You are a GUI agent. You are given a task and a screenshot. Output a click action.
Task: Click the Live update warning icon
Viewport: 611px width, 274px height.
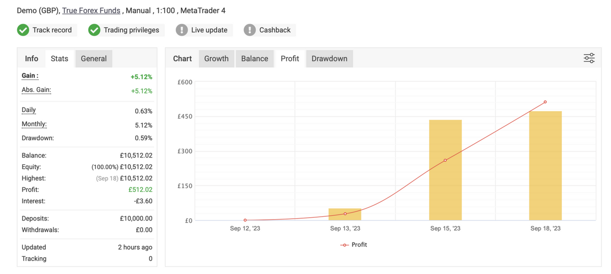click(181, 30)
